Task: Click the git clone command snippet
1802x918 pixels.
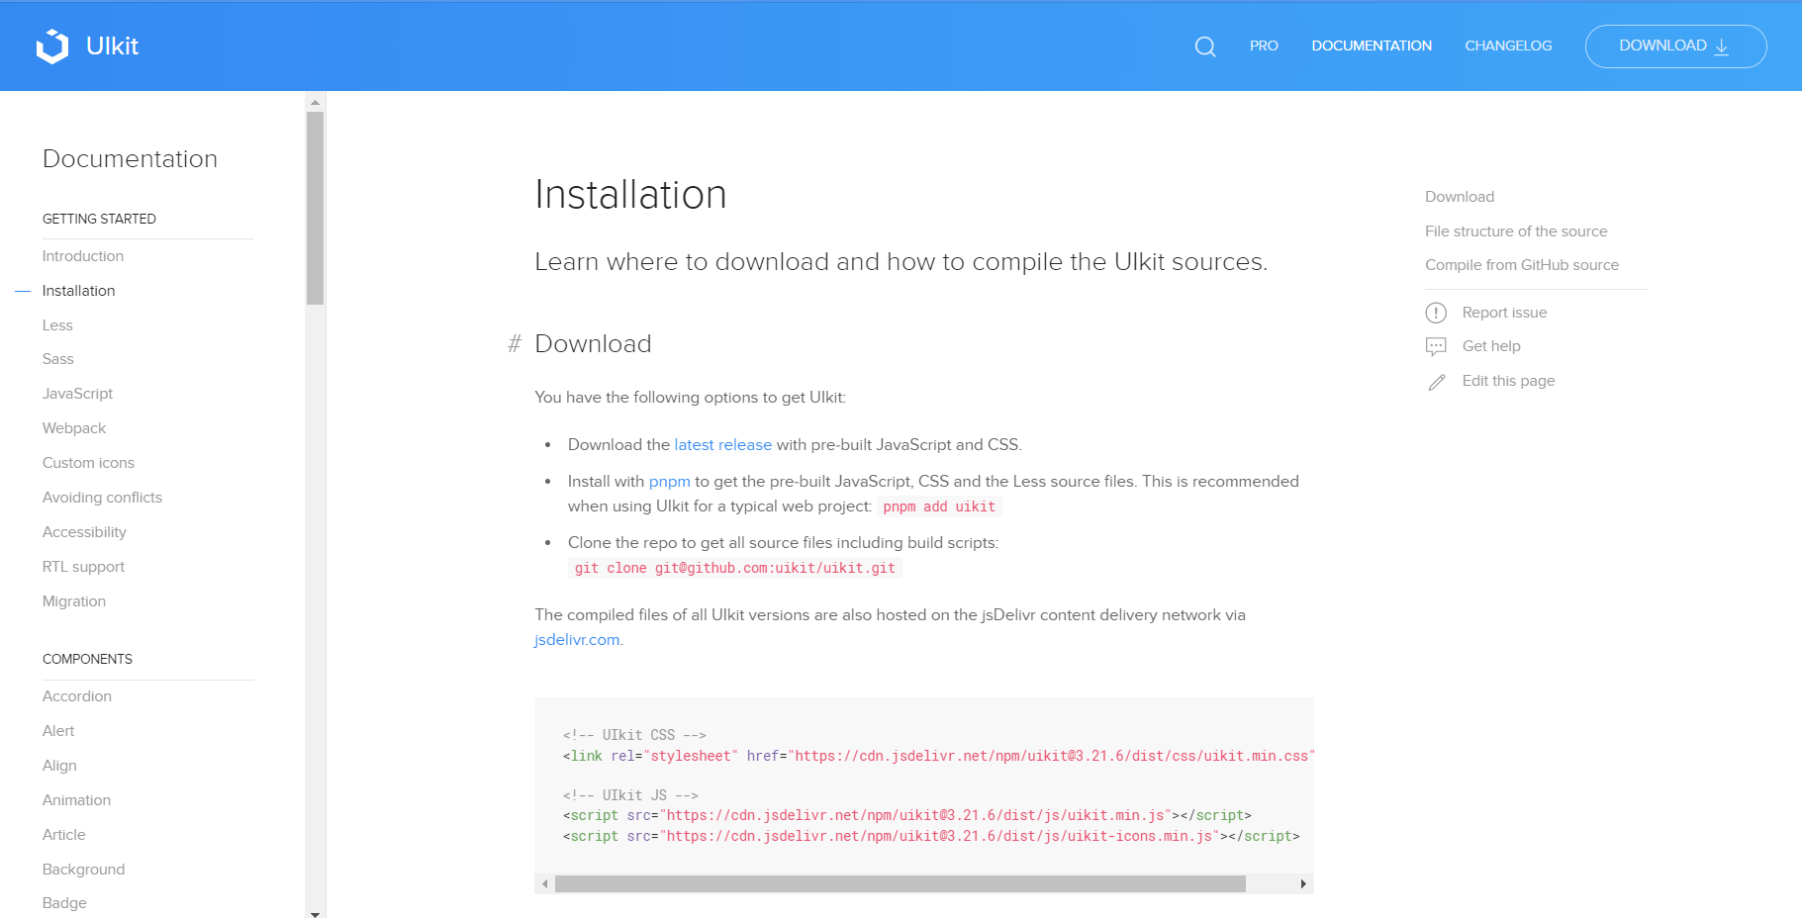Action: 735,568
